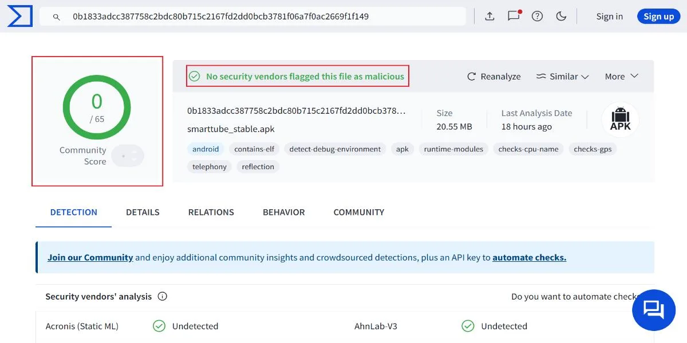The height and width of the screenshot is (343, 687).
Task: Switch to the DETAILS tab
Action: (x=143, y=212)
